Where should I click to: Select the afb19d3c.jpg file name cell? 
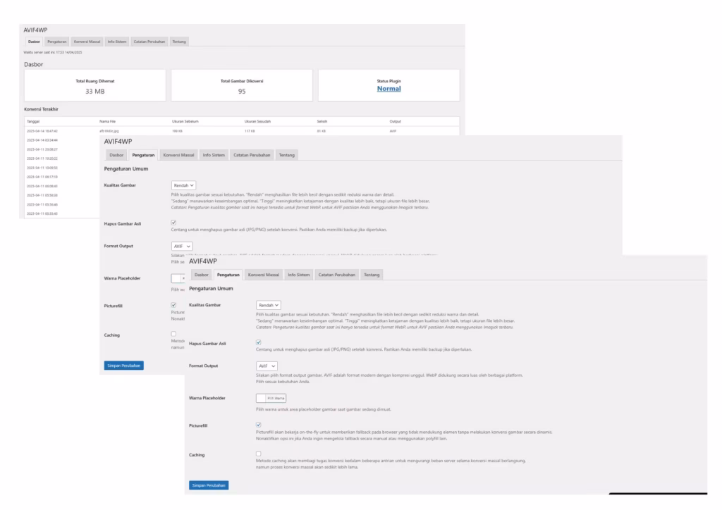109,131
